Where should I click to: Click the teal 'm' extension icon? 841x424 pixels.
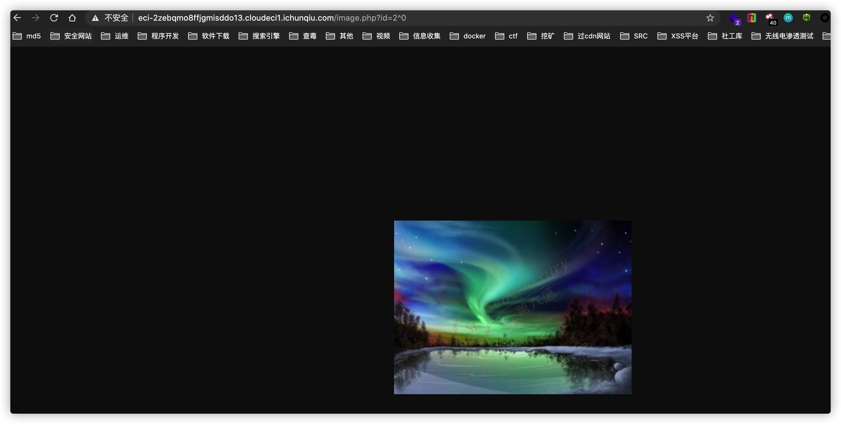[x=788, y=18]
